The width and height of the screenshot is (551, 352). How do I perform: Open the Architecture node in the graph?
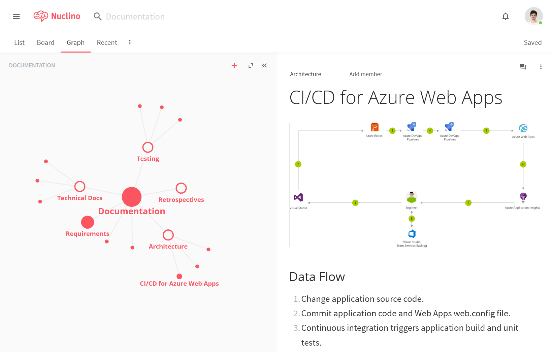[168, 235]
